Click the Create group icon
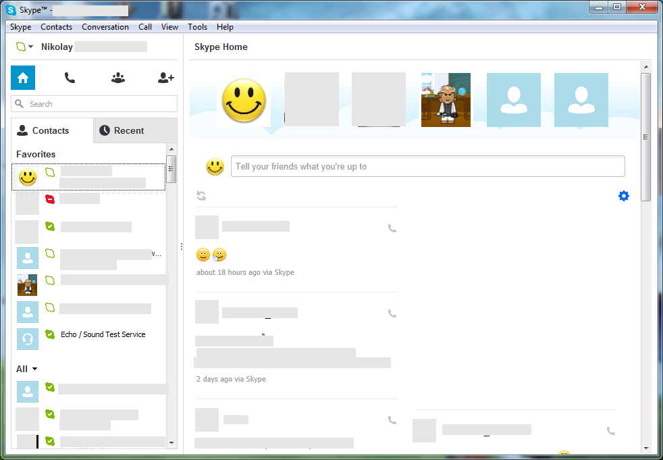The height and width of the screenshot is (460, 663). [118, 78]
